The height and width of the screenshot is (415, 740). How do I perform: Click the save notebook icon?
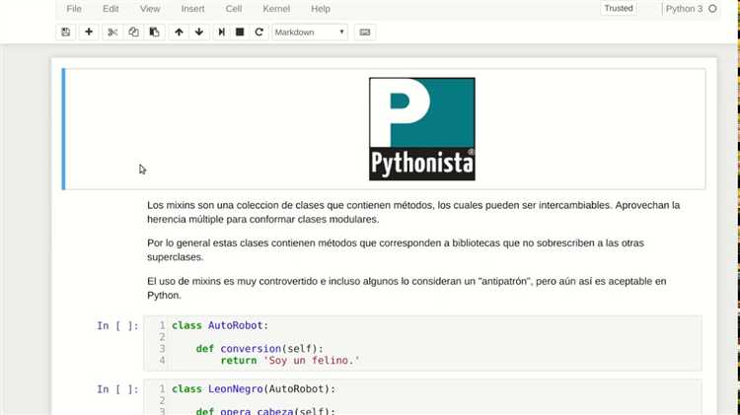66,32
